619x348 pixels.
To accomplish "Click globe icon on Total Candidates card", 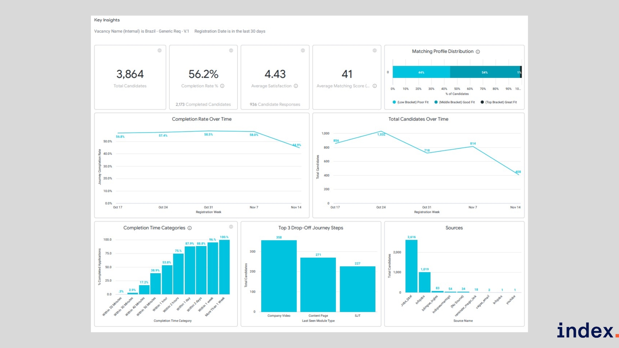I will pos(159,51).
